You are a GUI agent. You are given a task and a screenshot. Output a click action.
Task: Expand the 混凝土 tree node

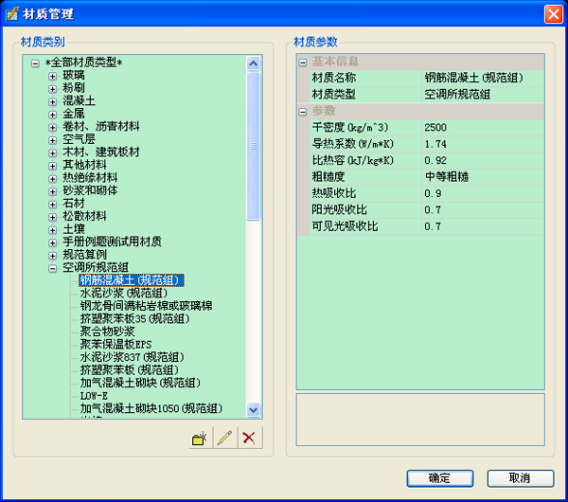click(x=54, y=100)
